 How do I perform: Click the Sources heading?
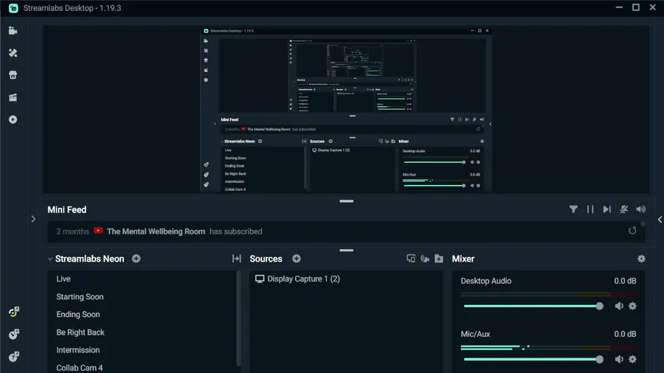[266, 259]
